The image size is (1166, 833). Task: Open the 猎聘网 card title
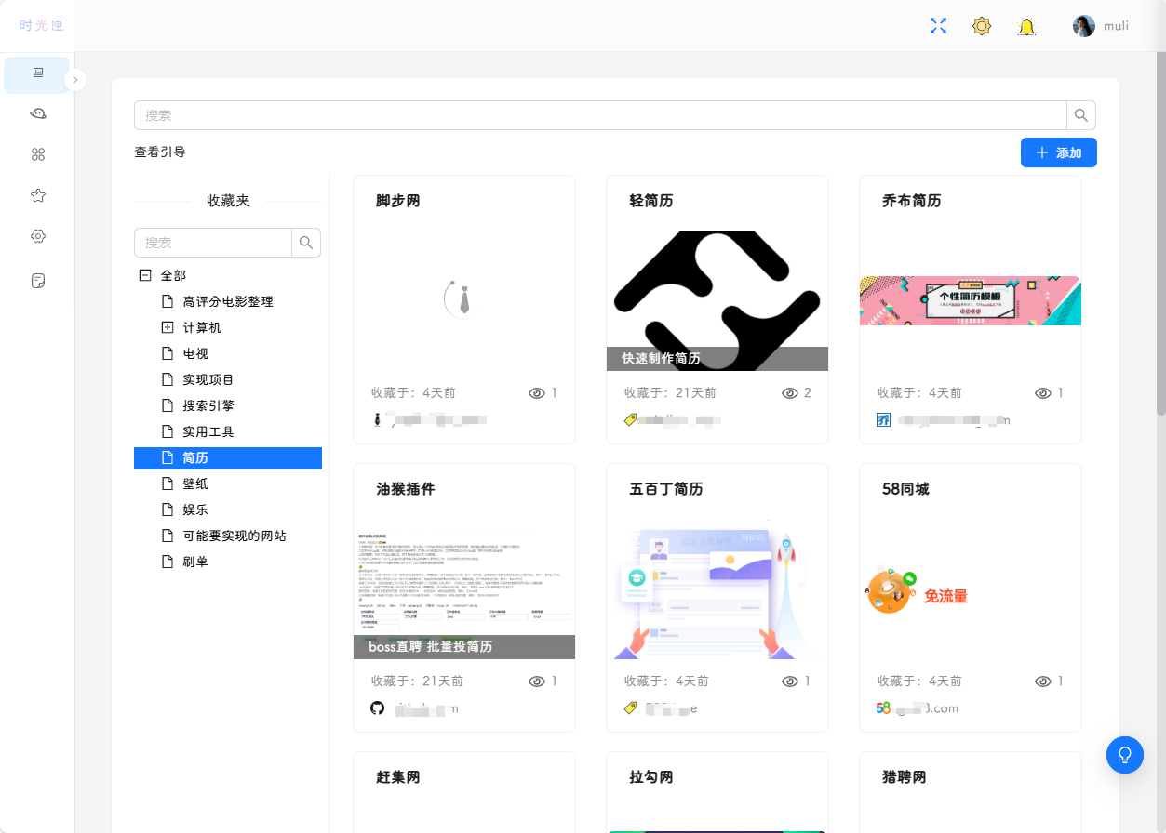click(905, 777)
